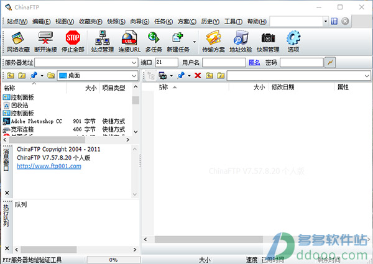Click the quick connect lightning button
This screenshot has height=264, width=373.
pos(330,63)
